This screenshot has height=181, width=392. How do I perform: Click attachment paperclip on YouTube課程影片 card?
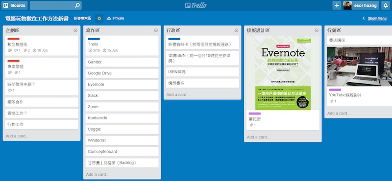pyautogui.click(x=333, y=101)
